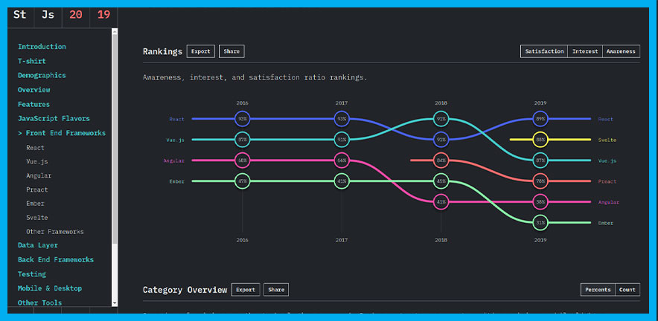Image resolution: width=658 pixels, height=321 pixels.
Task: Click sidebar scrollbar down arrow
Action: tap(115, 303)
